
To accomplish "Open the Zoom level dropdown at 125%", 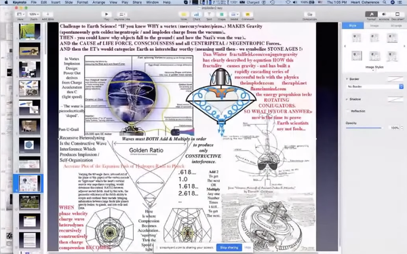I will 34,14.
